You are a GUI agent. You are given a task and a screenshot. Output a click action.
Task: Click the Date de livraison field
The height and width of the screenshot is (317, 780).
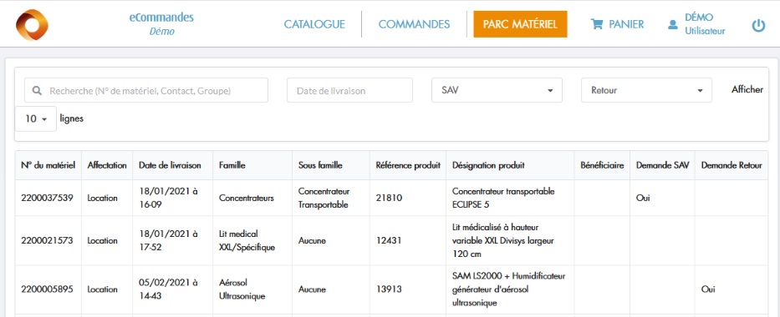tap(349, 90)
